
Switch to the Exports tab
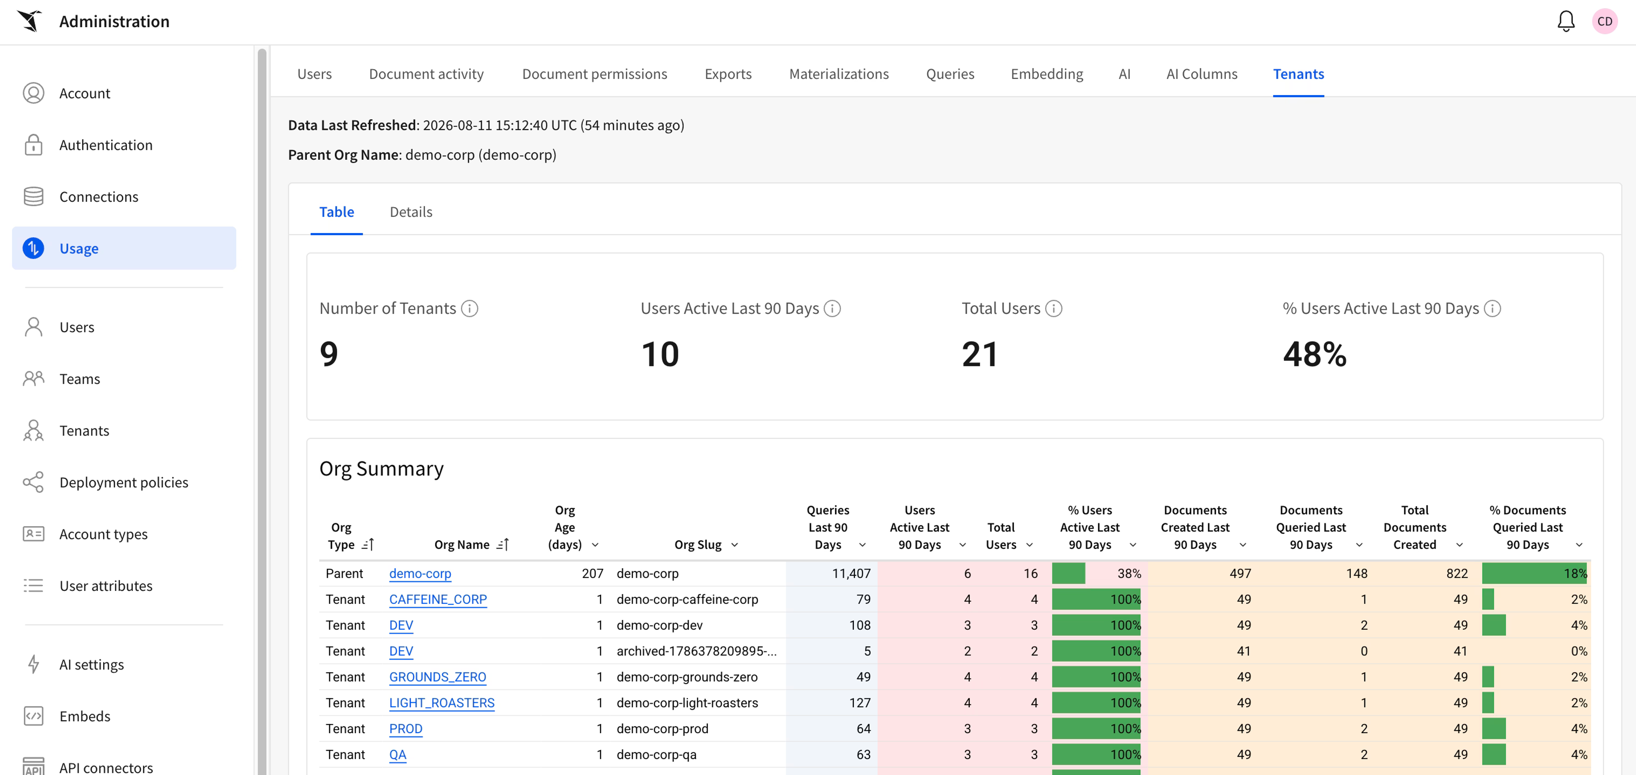728,74
